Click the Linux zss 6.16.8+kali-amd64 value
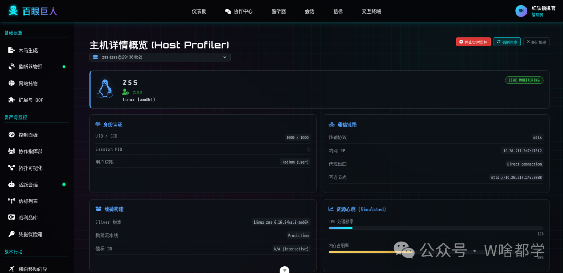Image resolution: width=563 pixels, height=273 pixels. tap(281, 222)
